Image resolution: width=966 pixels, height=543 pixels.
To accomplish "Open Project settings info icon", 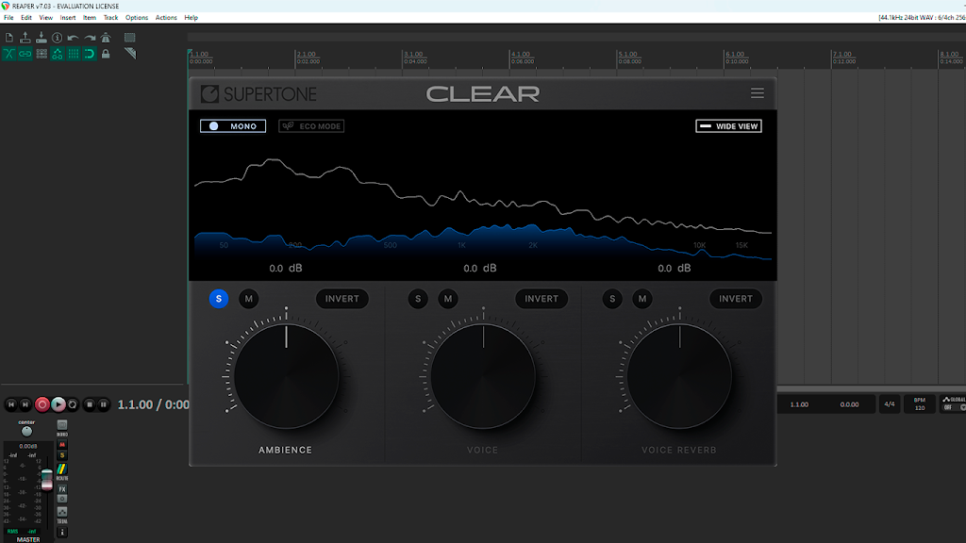I will (58, 38).
